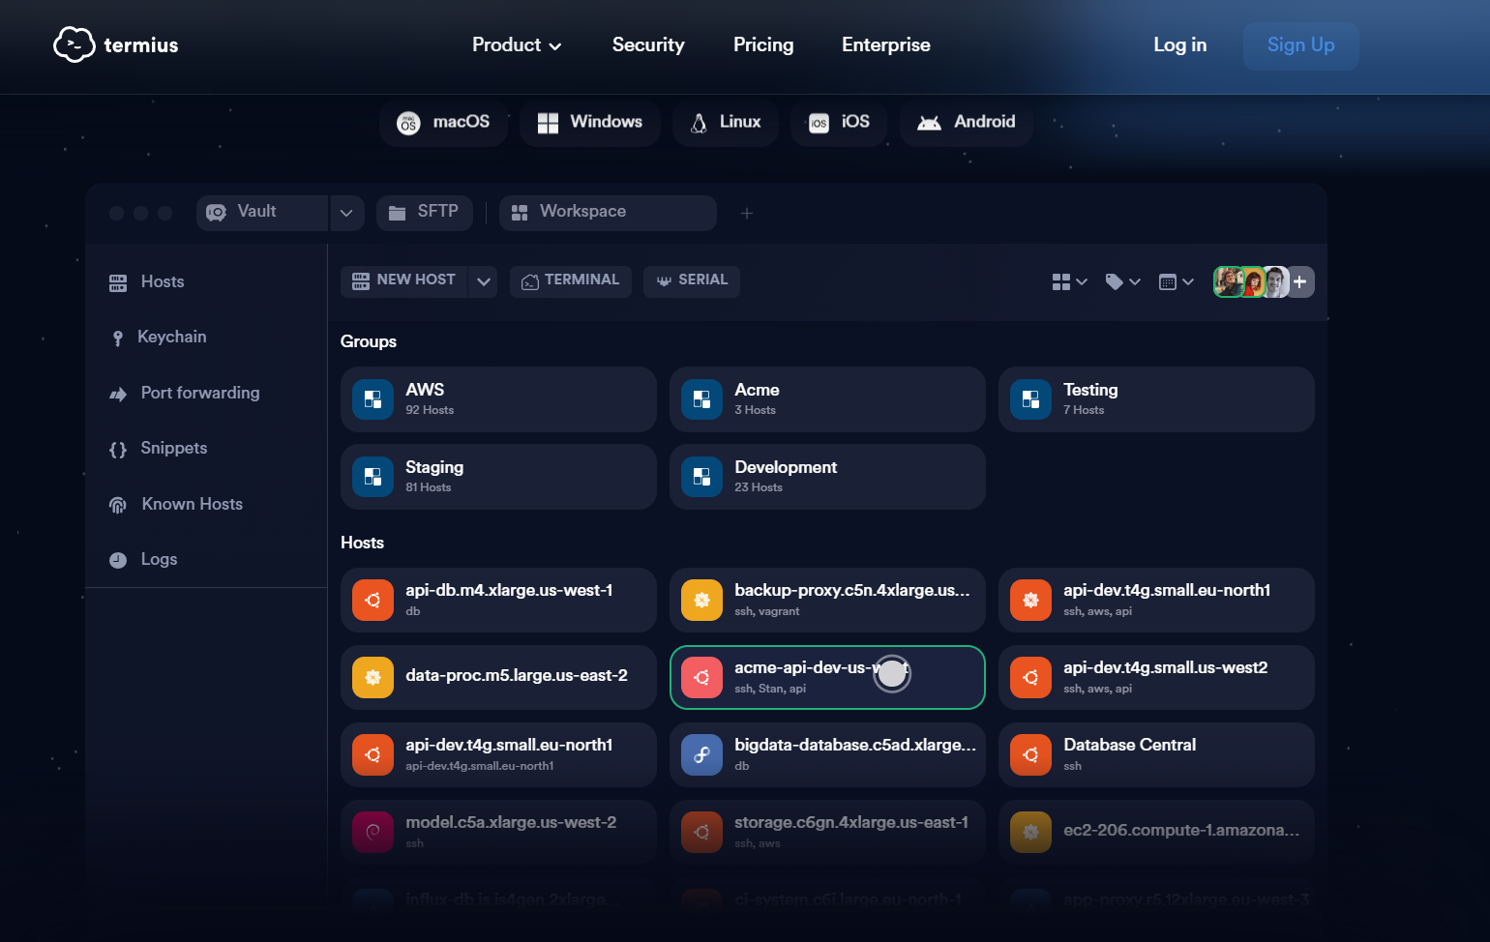Click the '23 Hosts' count text
Viewport: 1490px width, 942px height.
[759, 487]
